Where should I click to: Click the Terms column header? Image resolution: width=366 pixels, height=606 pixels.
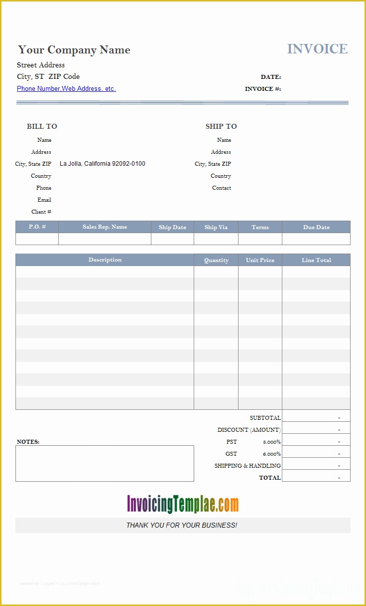coord(260,227)
